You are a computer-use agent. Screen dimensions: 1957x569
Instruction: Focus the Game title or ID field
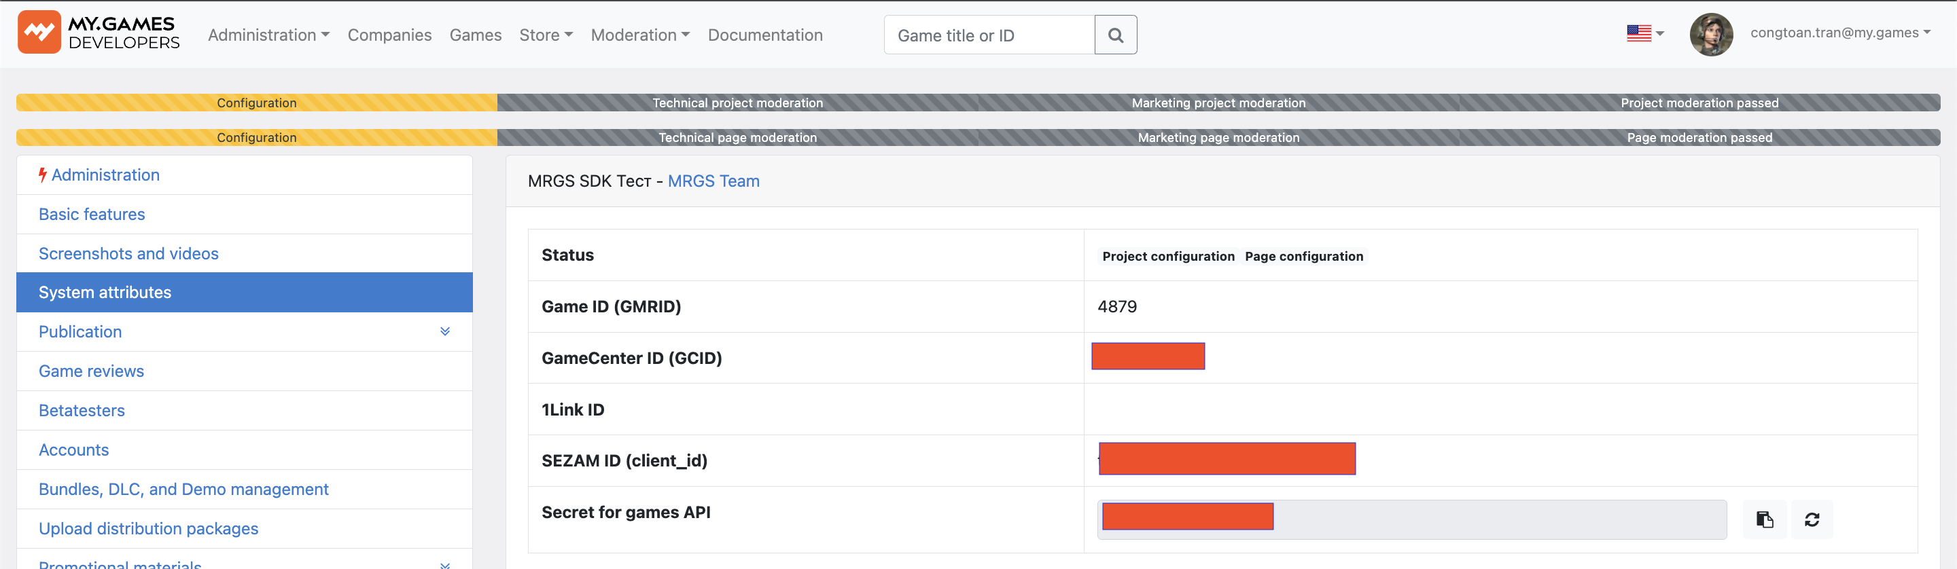click(989, 35)
